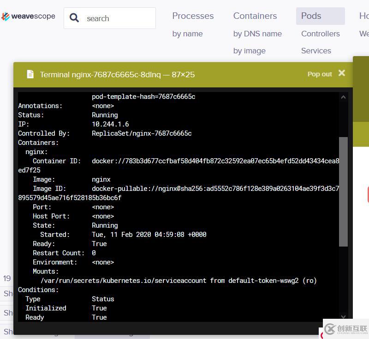The width and height of the screenshot is (369, 339).
Task: Click the scroll-up arrow of the terminal scrollbar
Action: coord(343,97)
